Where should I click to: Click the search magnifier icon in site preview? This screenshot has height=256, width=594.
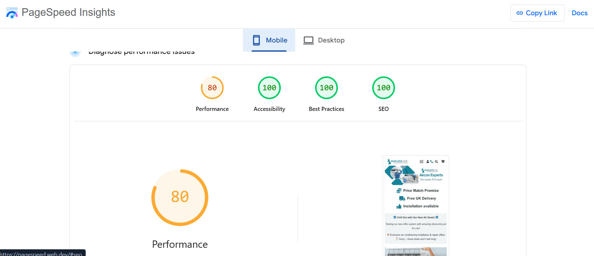(x=436, y=162)
